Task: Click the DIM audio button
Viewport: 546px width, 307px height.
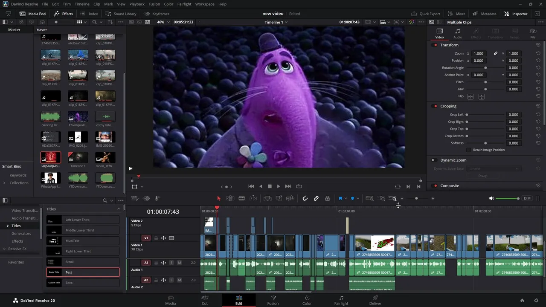Action: coord(527,198)
